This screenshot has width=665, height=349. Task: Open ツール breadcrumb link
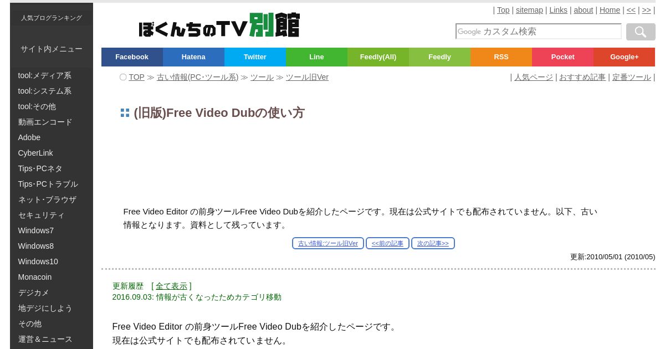point(262,77)
